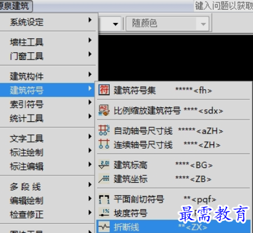The height and width of the screenshot is (233, 253).
Task: Expand arrow next to 文字工具
Action: point(90,137)
